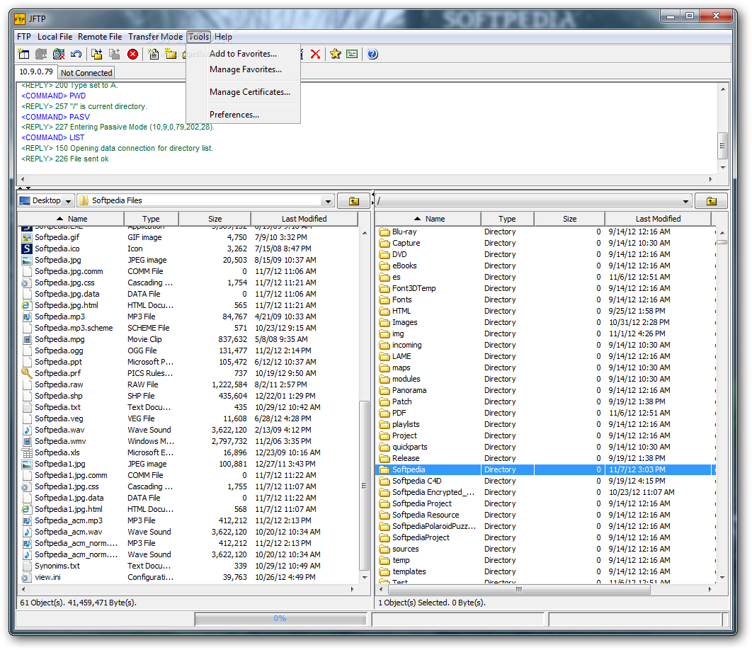Click the New Folder toolbar icon
Screen dimensions: 752x650
point(170,54)
